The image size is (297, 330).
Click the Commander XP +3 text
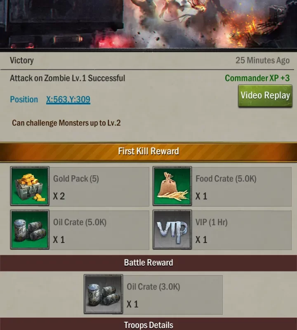[257, 78]
